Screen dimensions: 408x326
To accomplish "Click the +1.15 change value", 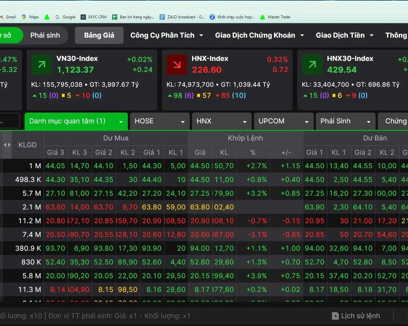I will pyautogui.click(x=290, y=166).
